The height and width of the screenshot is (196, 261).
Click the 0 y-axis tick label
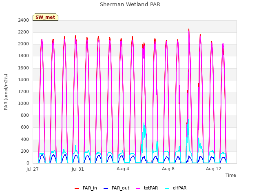(x=28, y=163)
